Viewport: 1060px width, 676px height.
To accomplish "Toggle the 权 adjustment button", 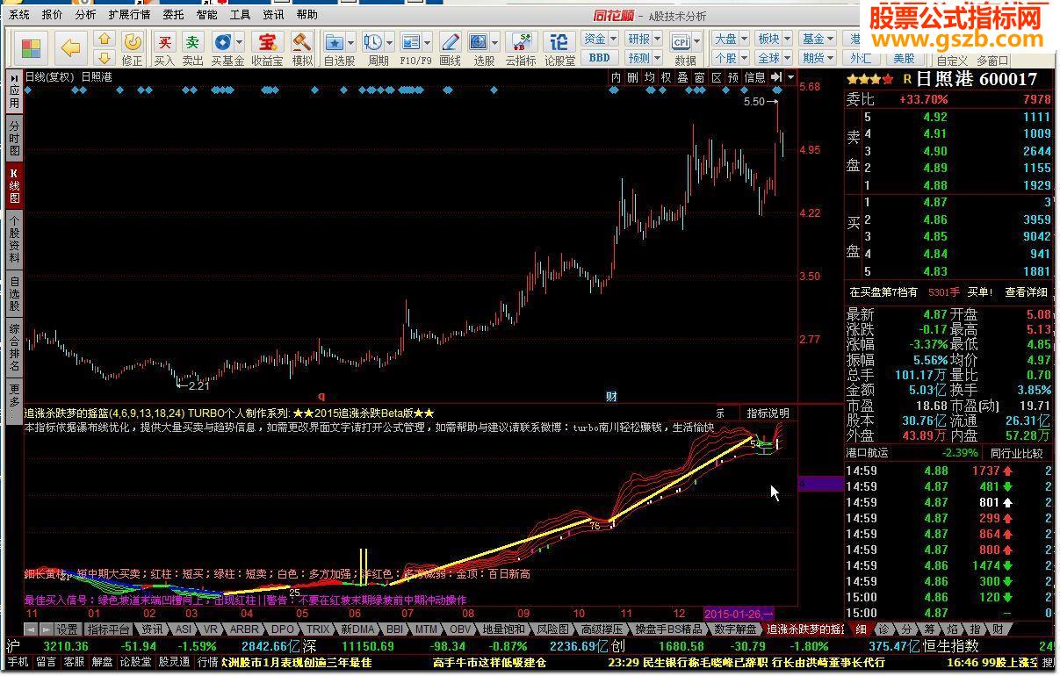I will pyautogui.click(x=667, y=77).
